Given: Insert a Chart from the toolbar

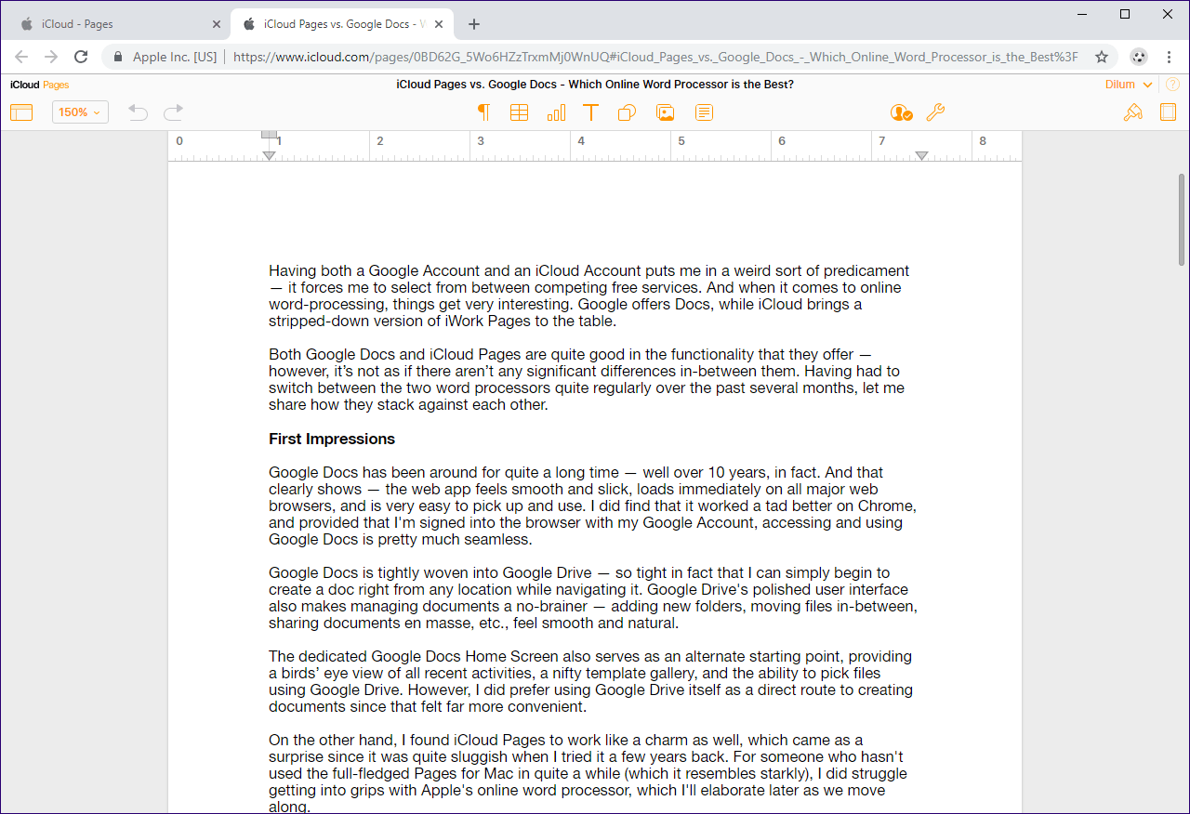Looking at the screenshot, I should [x=556, y=112].
